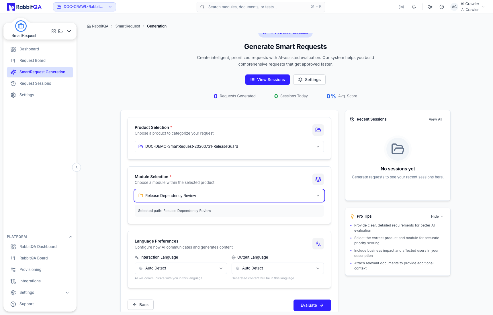The image size is (493, 315).
Task: Click the Selected path text
Action: pyautogui.click(x=175, y=211)
